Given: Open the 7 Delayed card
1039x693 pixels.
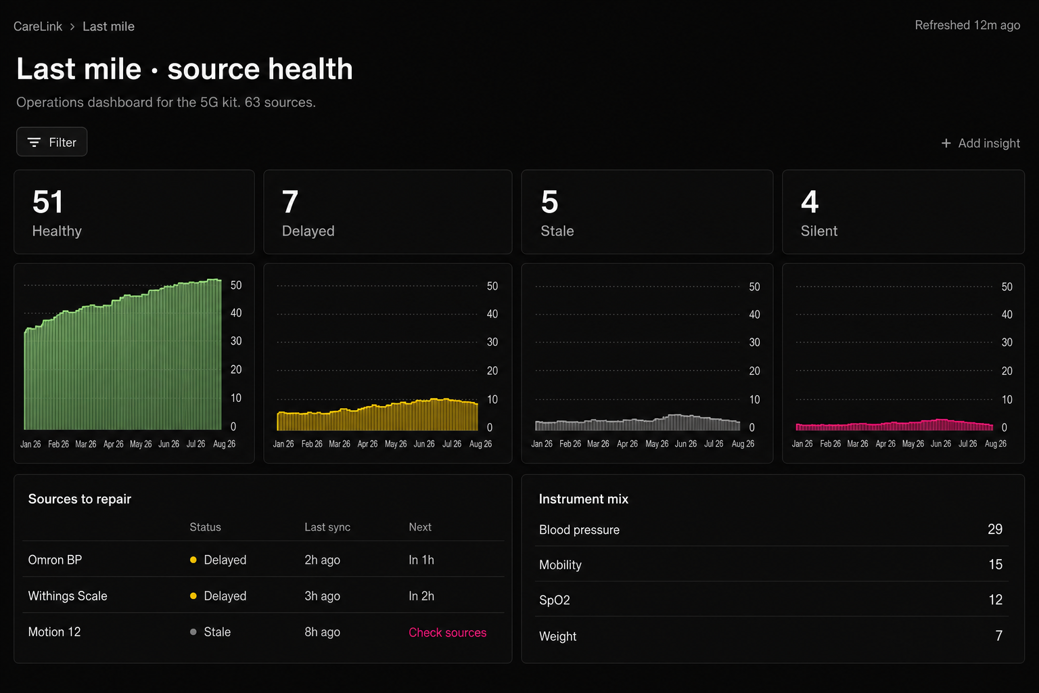Looking at the screenshot, I should pyautogui.click(x=388, y=212).
